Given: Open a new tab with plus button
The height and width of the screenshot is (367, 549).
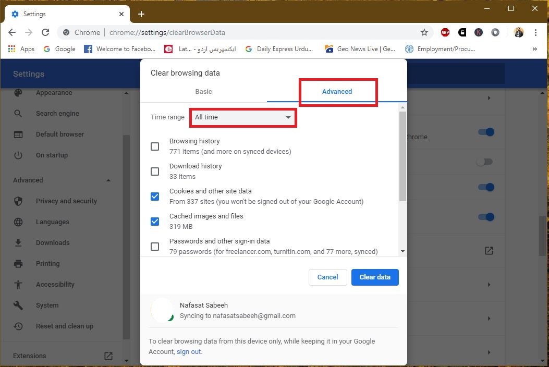Looking at the screenshot, I should pyautogui.click(x=141, y=14).
